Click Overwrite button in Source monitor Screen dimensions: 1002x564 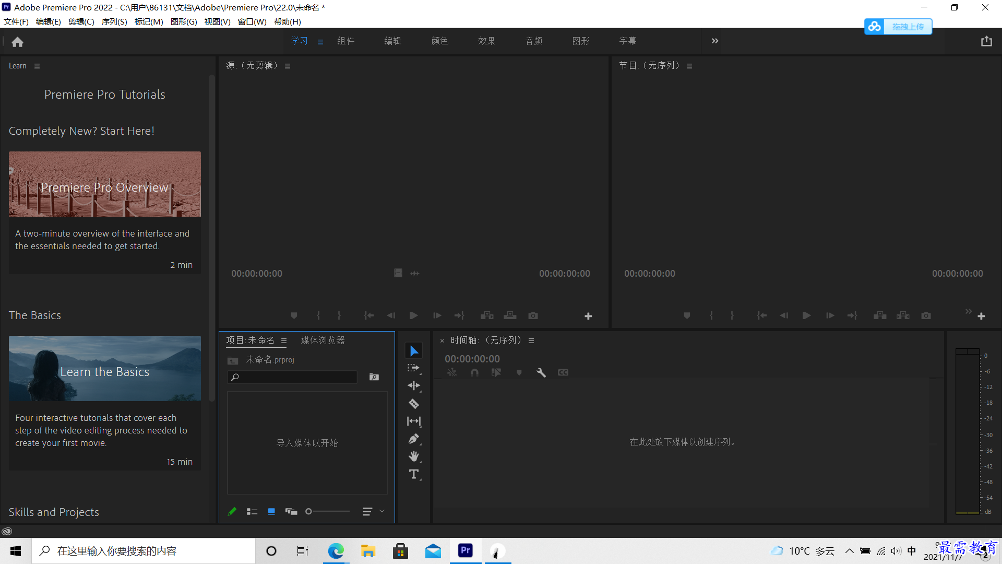pyautogui.click(x=510, y=315)
